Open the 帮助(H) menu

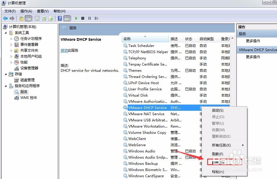(59, 11)
